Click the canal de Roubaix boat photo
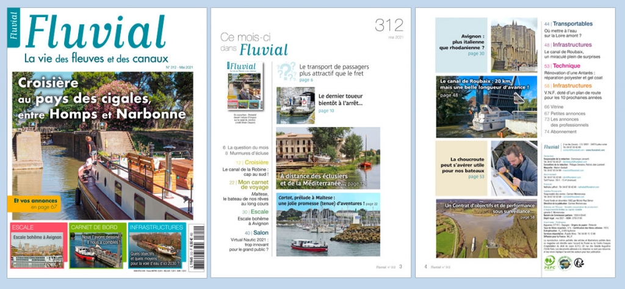The width and height of the screenshot is (625, 289). pos(486,106)
